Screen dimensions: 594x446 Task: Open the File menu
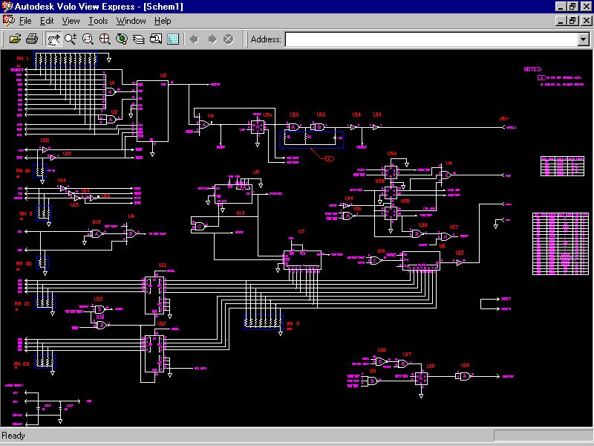click(25, 21)
